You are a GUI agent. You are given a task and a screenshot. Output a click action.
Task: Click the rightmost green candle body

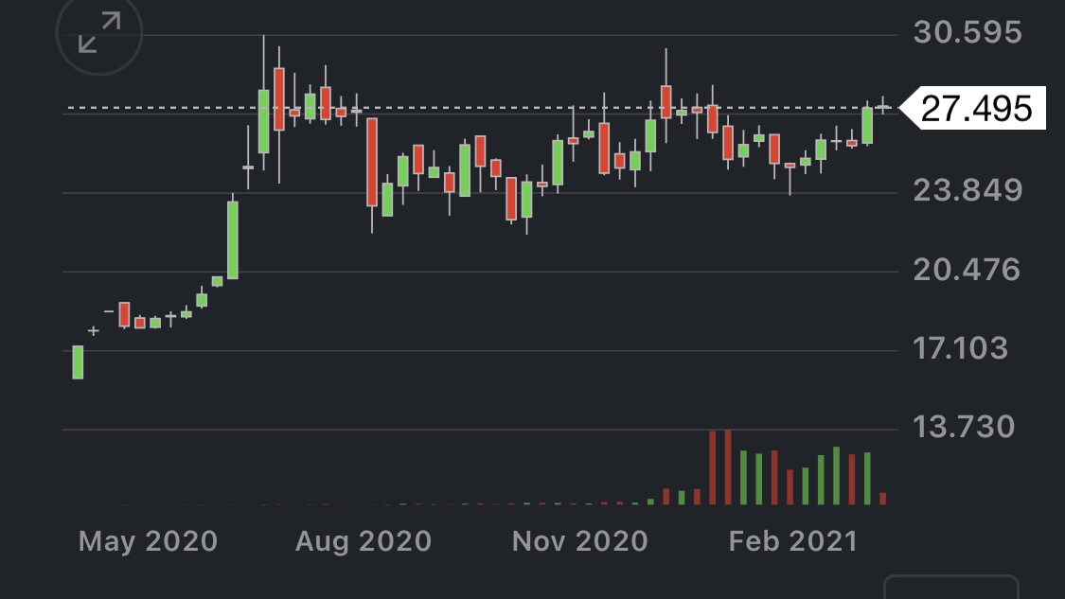pyautogui.click(x=867, y=125)
